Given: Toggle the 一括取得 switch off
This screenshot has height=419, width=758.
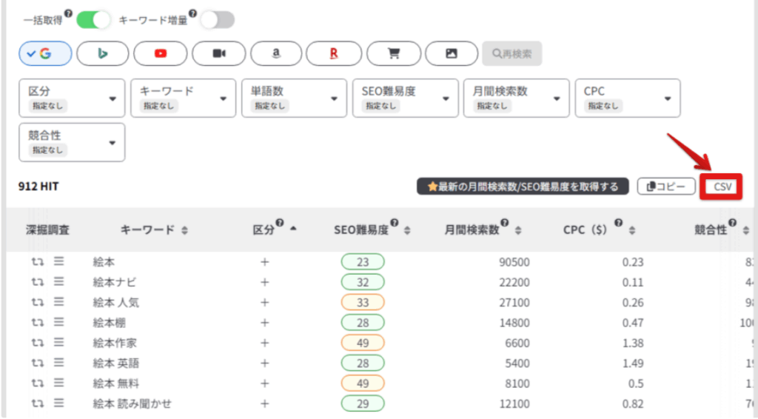Looking at the screenshot, I should 93,19.
